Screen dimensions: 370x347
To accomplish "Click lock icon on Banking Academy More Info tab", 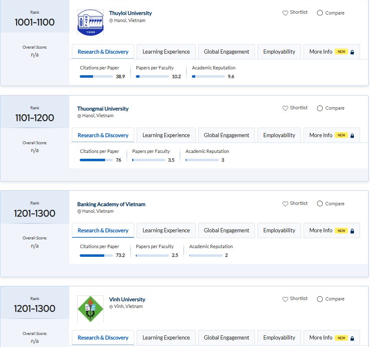I will [352, 231].
